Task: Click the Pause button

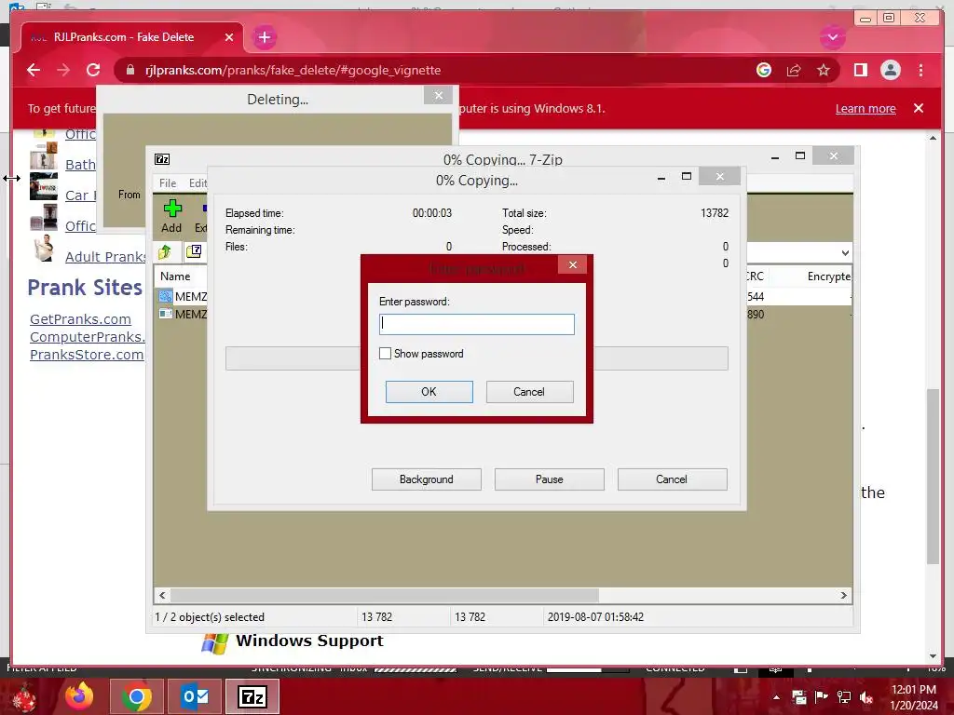Action: coord(549,479)
